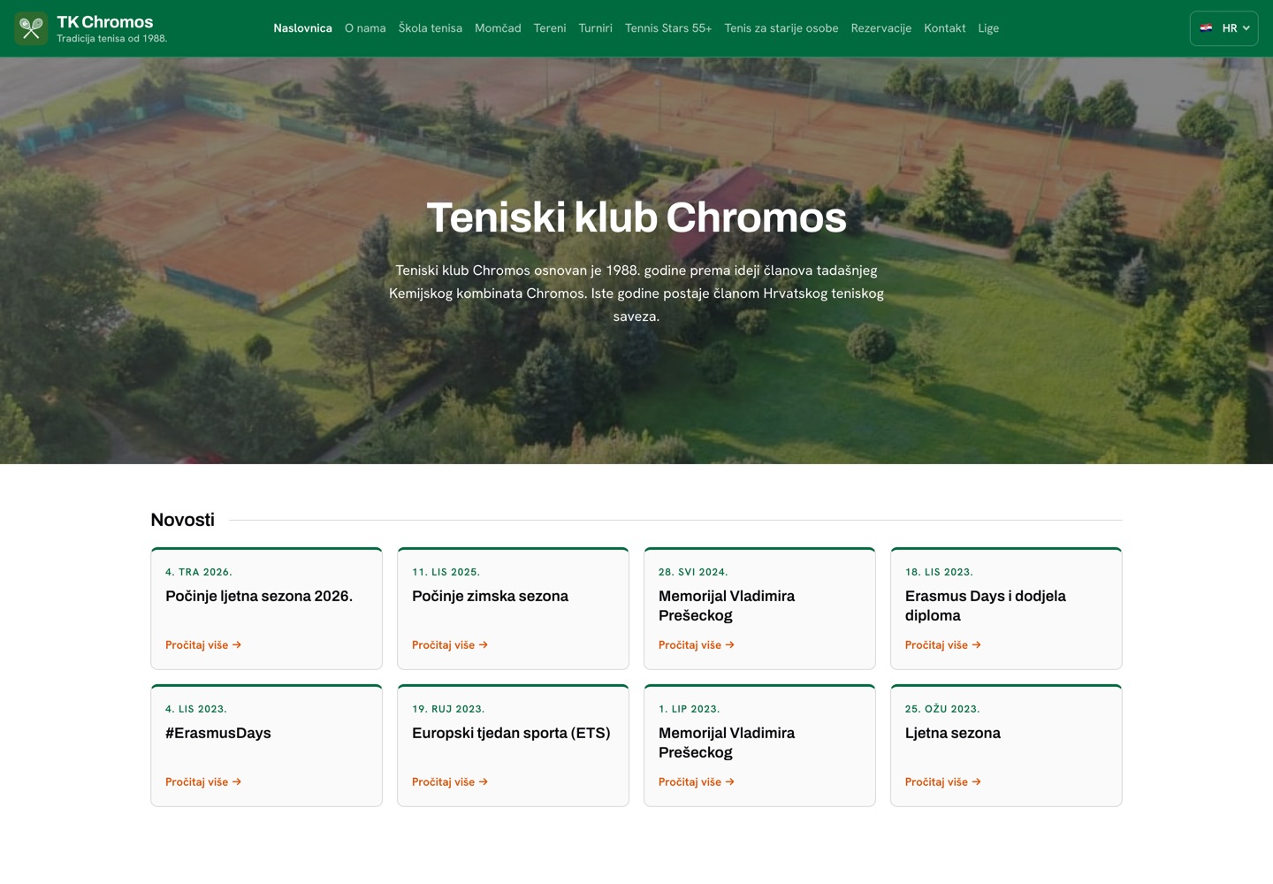The width and height of the screenshot is (1273, 884).
Task: Click the #ErasmusDays headline
Action: click(218, 734)
